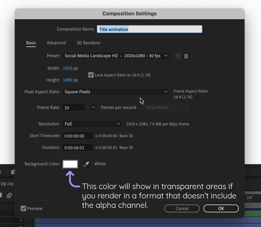This screenshot has height=227, width=261.
Task: Pick the background color eyedropper
Action: point(86,164)
